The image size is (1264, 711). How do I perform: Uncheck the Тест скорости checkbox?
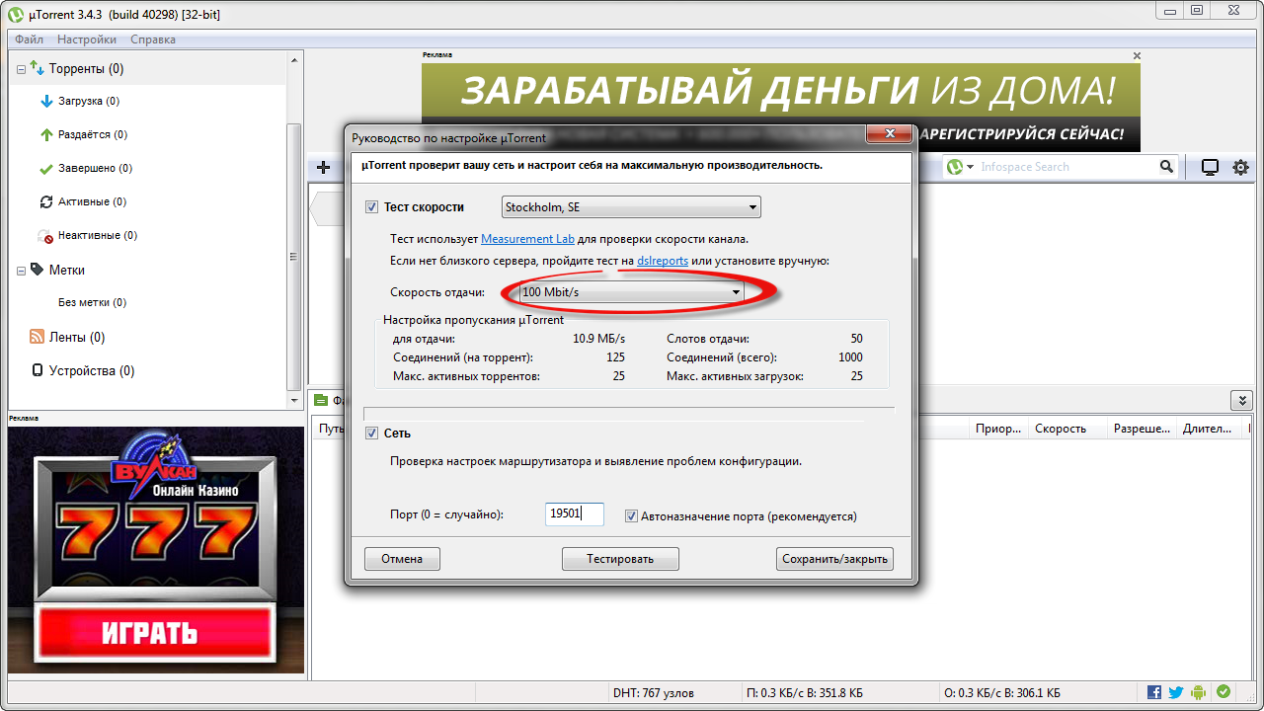point(371,207)
